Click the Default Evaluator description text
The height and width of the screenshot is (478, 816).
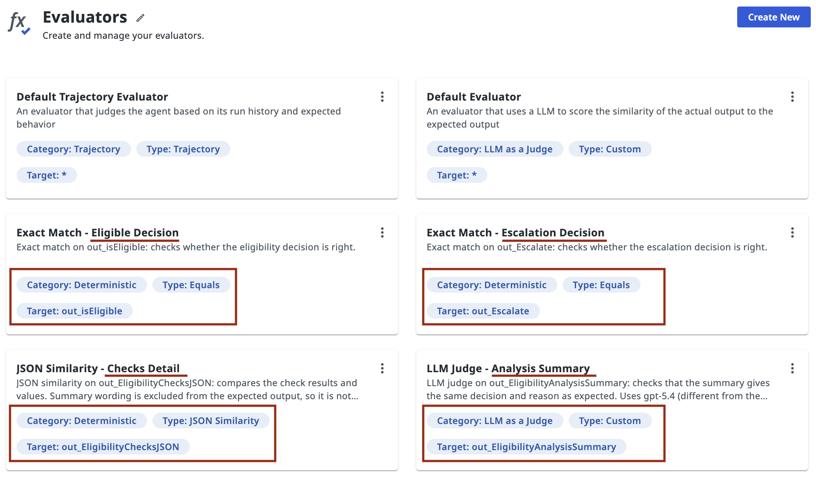600,118
